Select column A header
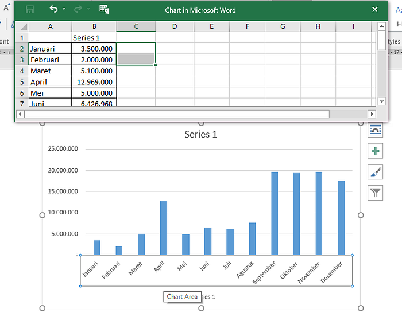 coord(51,26)
